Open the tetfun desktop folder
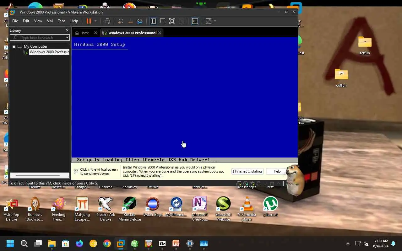 tap(365, 45)
